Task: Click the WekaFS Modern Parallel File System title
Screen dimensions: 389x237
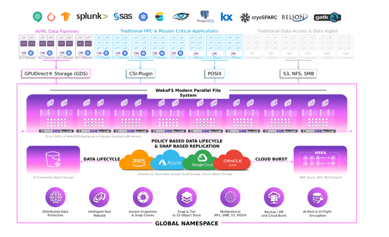Action: 188,93
